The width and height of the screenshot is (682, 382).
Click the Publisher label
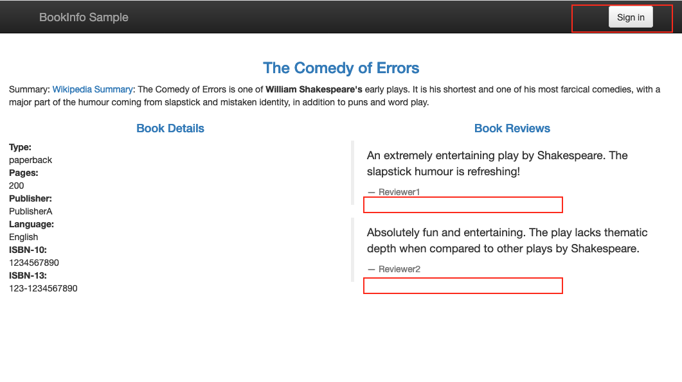30,198
